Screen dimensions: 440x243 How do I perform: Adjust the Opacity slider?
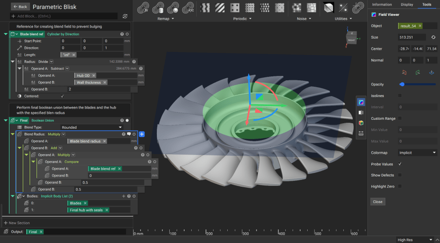pos(402,84)
